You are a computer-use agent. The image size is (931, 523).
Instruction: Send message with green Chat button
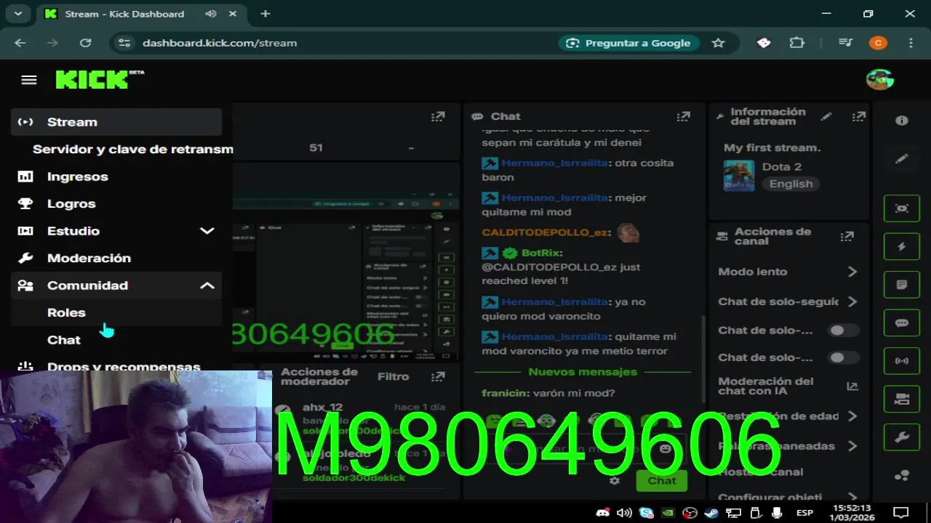point(661,481)
